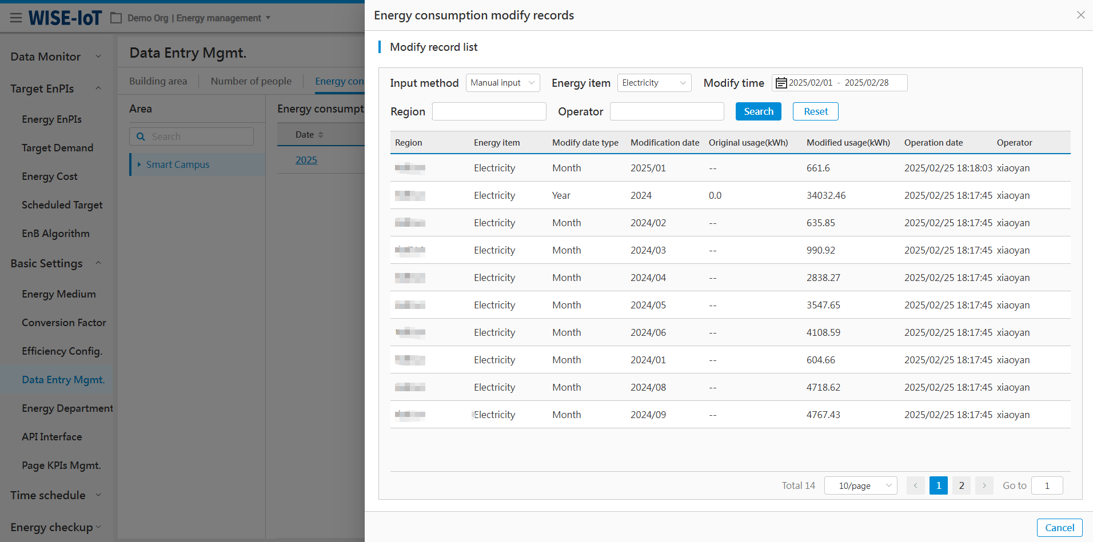Switch to the Building area tab
This screenshot has height=542, width=1093.
[x=158, y=81]
